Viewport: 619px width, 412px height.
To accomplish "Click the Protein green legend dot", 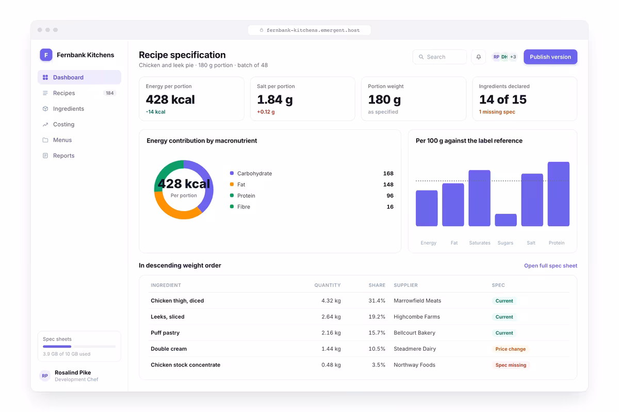I will pos(232,196).
